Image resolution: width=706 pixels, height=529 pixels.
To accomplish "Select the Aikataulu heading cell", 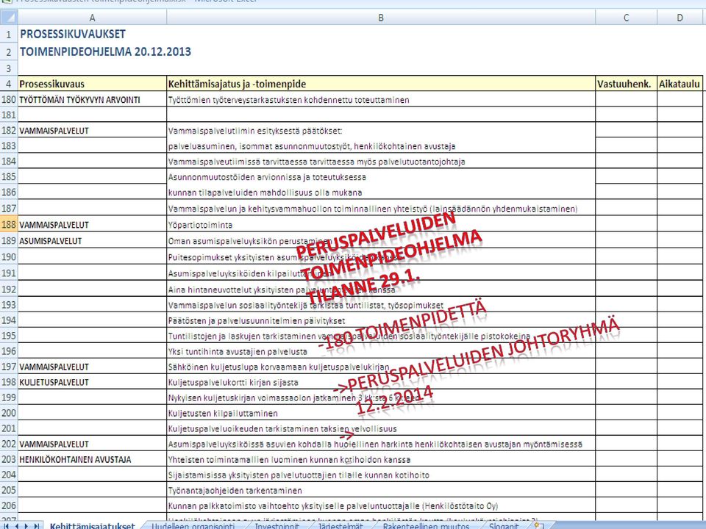I will 680,84.
